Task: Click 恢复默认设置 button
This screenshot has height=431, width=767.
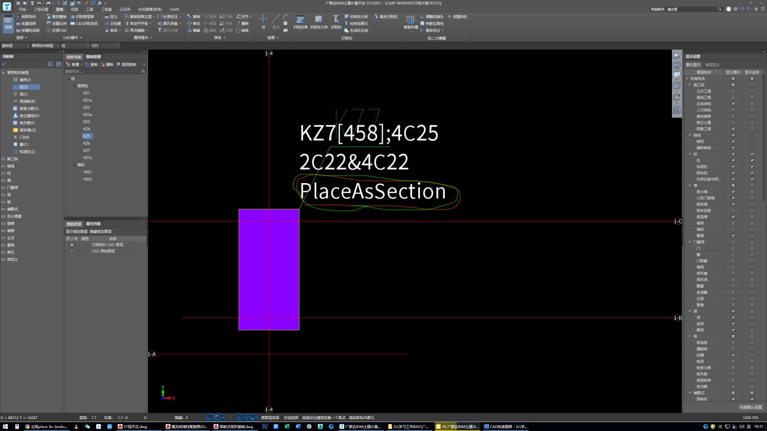Action: 750,407
